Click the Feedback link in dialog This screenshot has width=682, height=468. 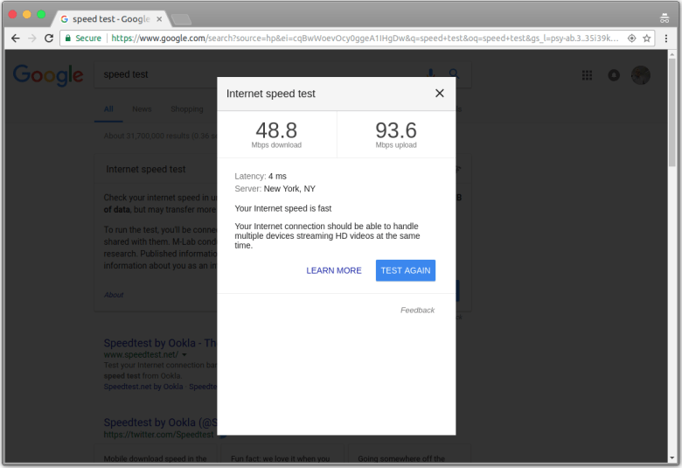coord(417,311)
